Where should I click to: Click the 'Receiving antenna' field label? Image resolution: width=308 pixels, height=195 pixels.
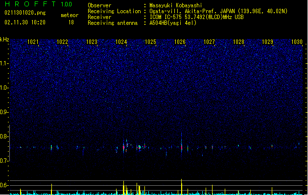[113, 23]
